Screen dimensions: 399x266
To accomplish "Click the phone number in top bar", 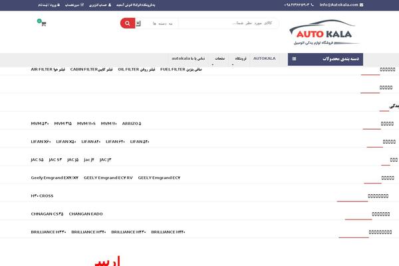I will tap(297, 5).
